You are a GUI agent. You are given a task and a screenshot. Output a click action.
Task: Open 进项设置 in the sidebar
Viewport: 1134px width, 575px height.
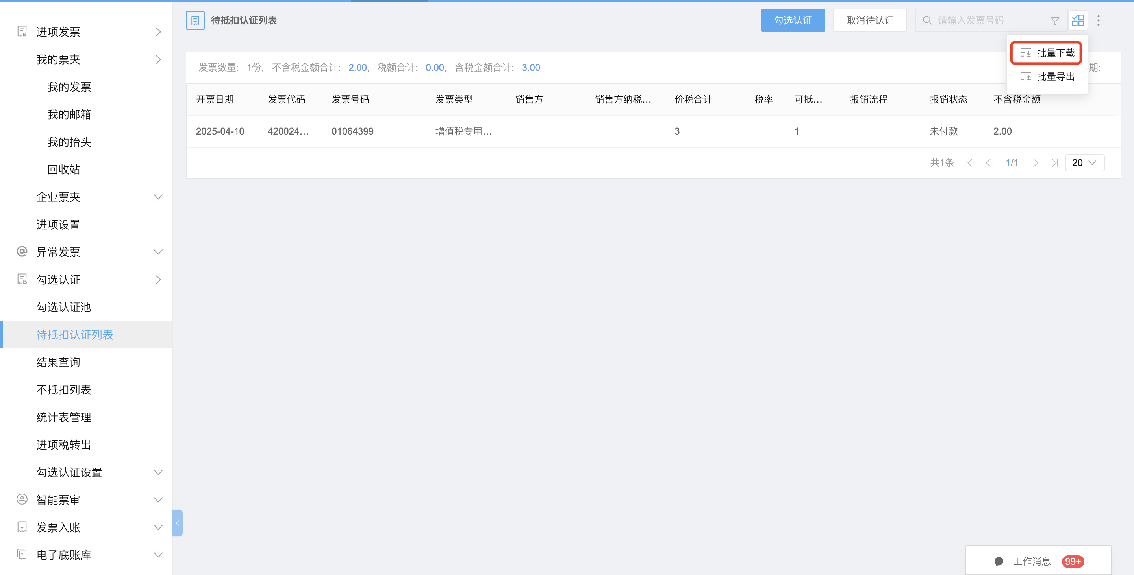point(58,225)
